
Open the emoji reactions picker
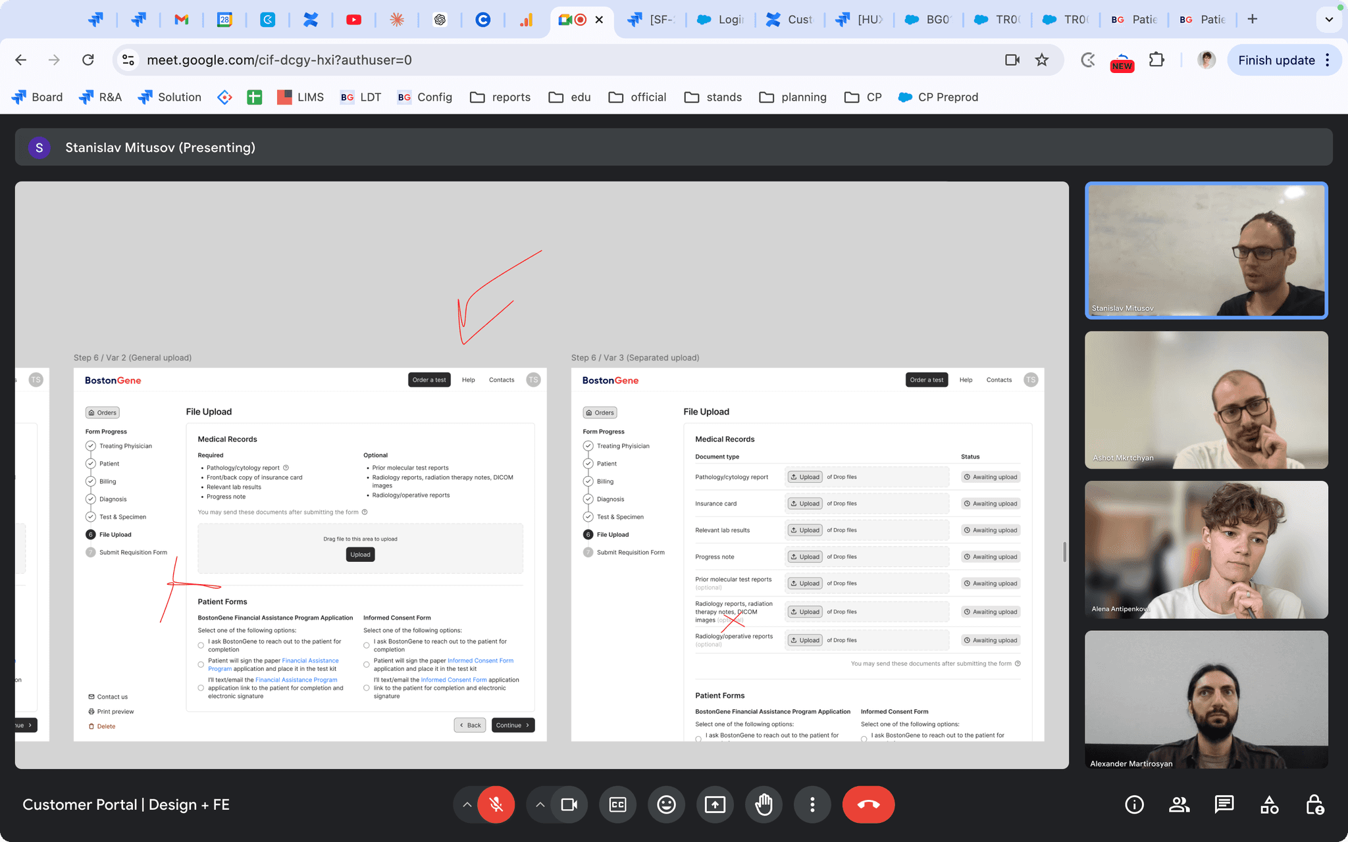pos(666,805)
